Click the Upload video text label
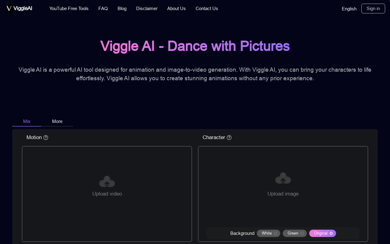This screenshot has height=244, width=390. pos(107,194)
